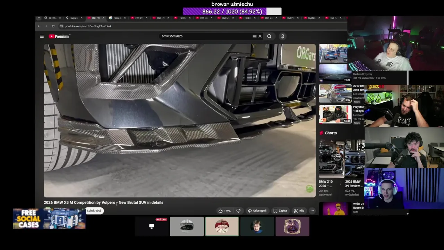Select the dark-haired man avatar tile
Screen dimensions: 444x250
pos(257,226)
